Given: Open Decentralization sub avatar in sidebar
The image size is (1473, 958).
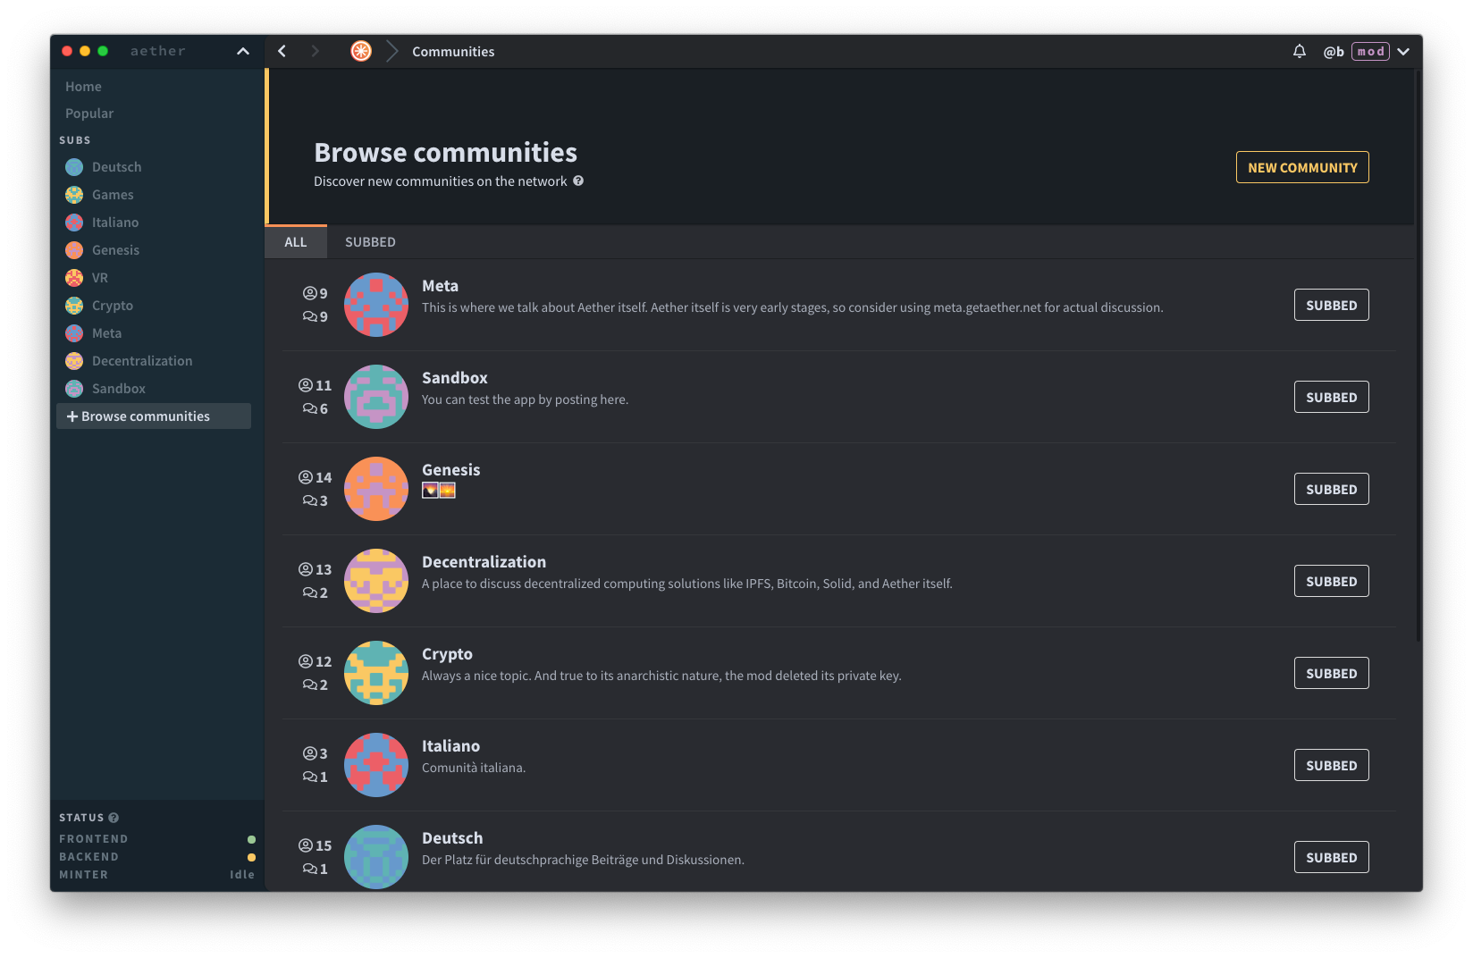Looking at the screenshot, I should click(x=74, y=361).
